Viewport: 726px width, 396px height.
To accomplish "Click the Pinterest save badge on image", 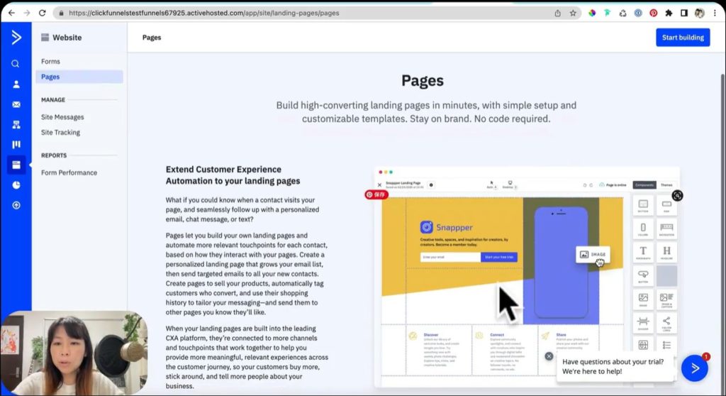I will click(x=376, y=194).
